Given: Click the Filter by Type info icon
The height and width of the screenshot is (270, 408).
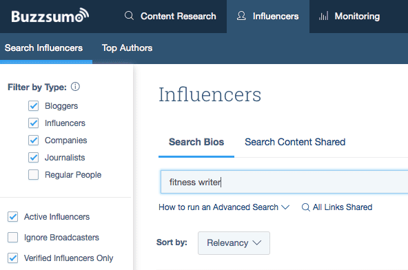Looking at the screenshot, I should [x=75, y=87].
